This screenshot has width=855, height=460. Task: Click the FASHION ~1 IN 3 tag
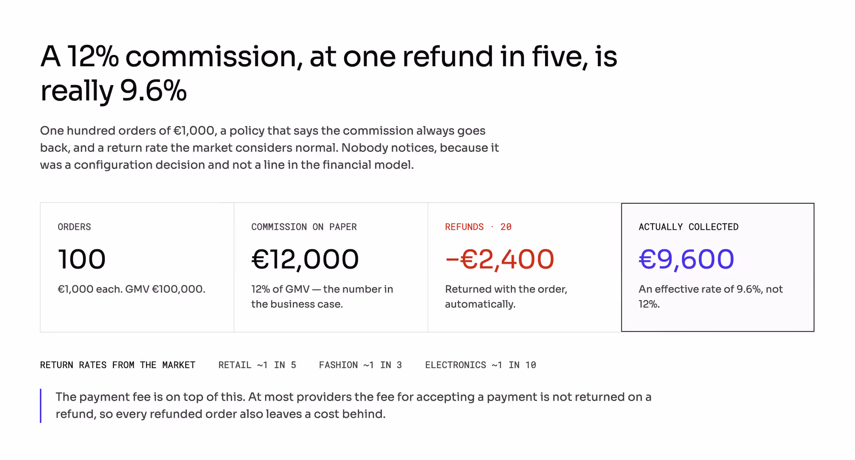click(x=360, y=365)
